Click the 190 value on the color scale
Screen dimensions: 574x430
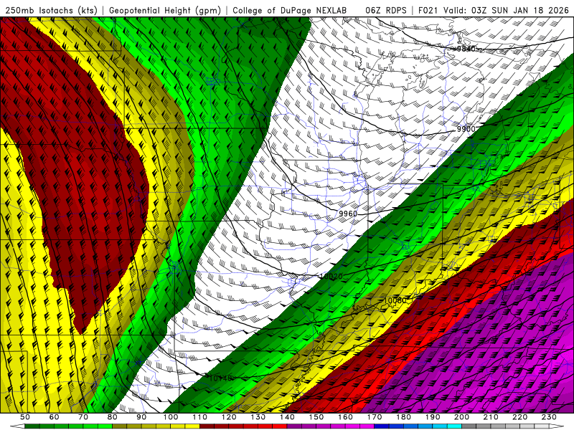[x=433, y=417]
